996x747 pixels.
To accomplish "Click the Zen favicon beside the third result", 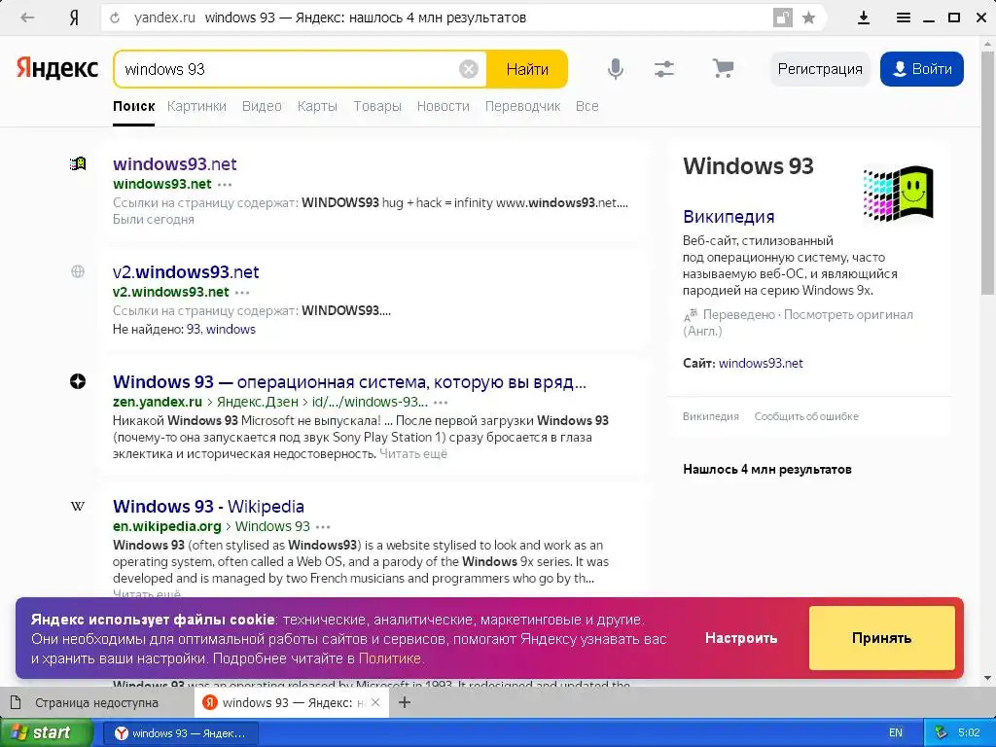I will (x=78, y=381).
